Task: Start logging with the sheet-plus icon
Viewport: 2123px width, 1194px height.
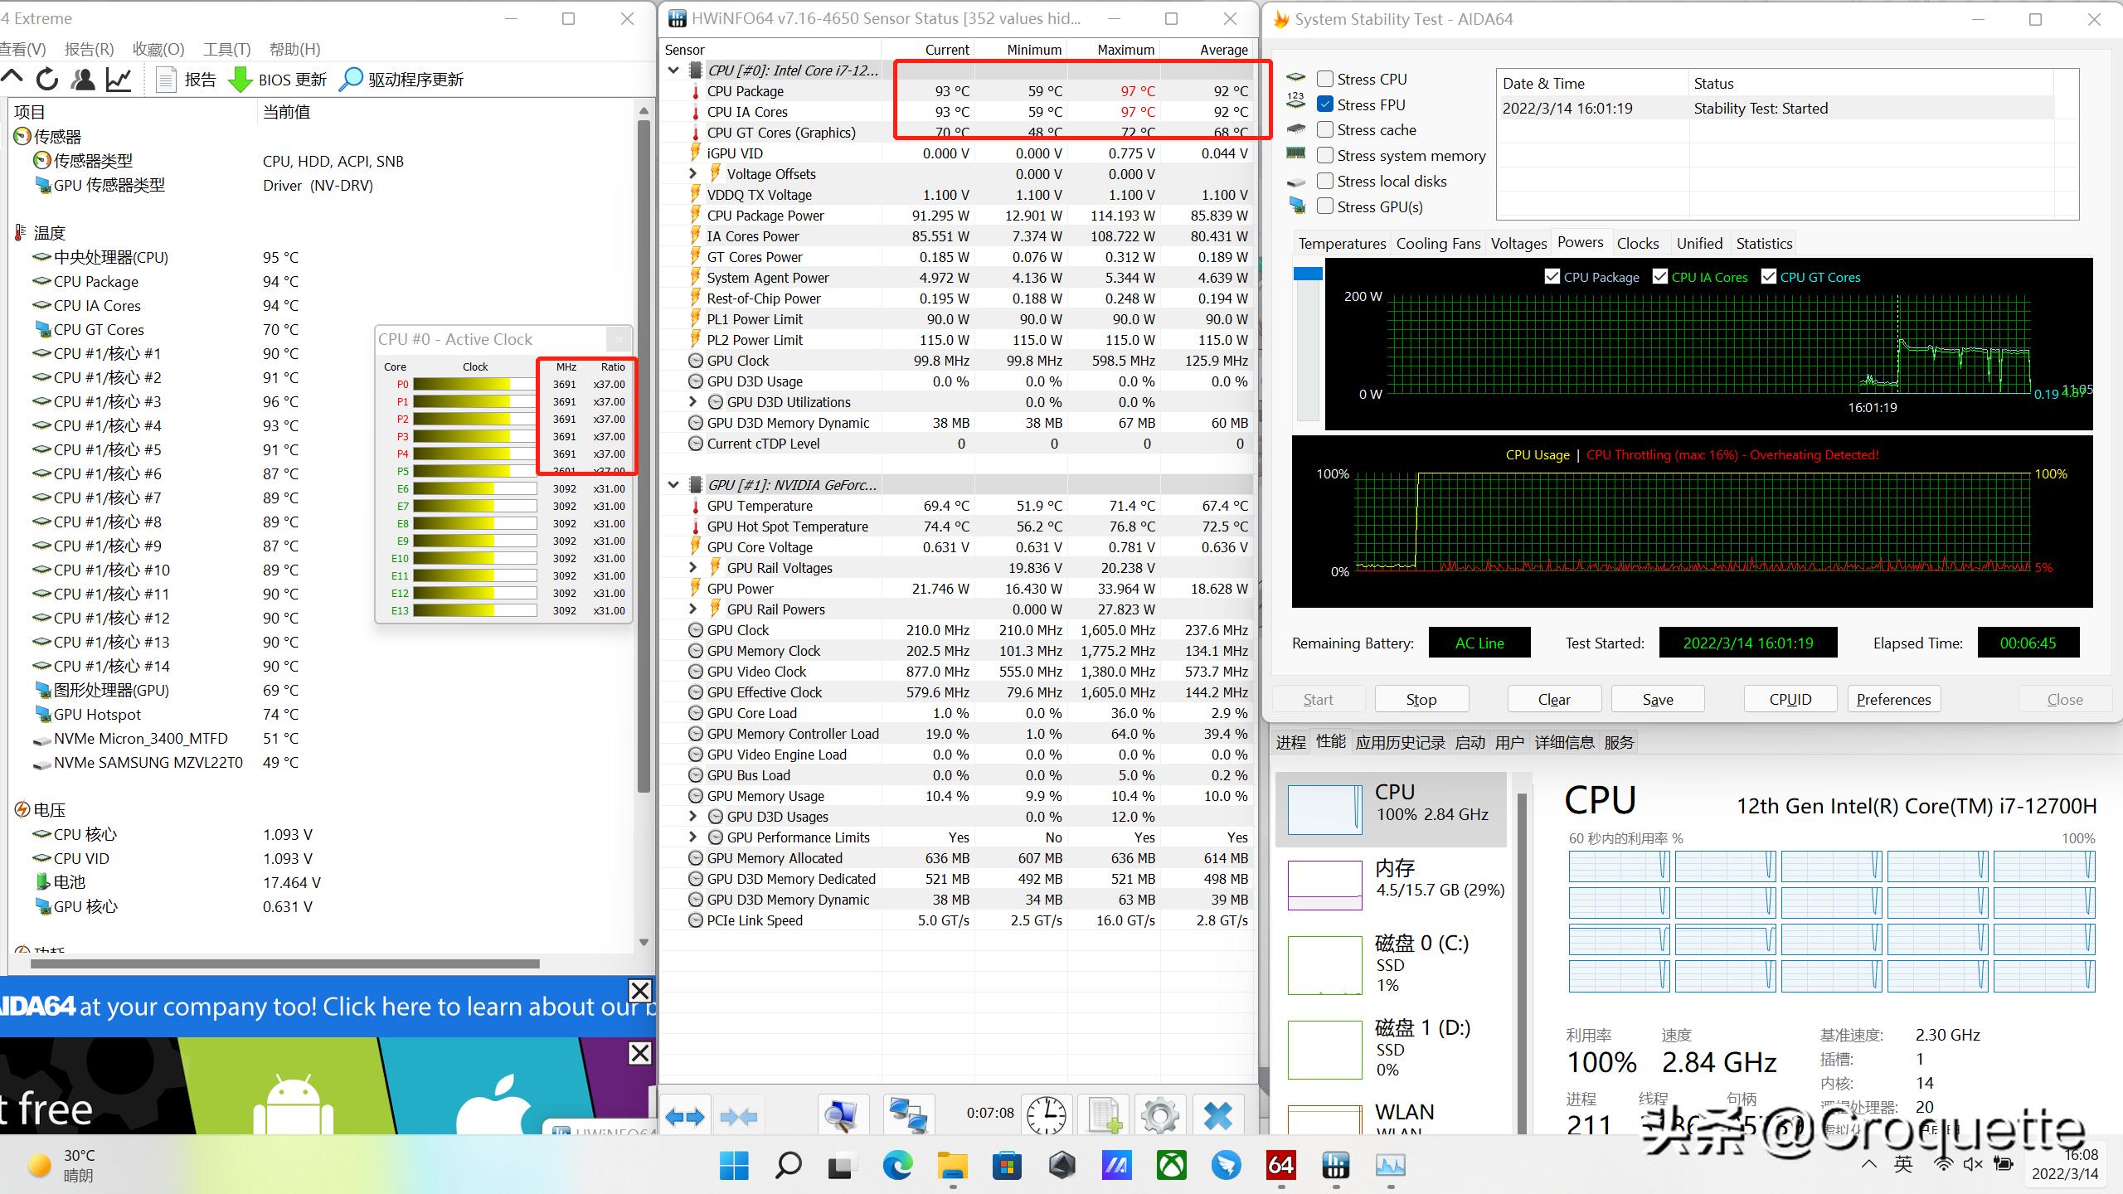Action: [x=1105, y=1115]
